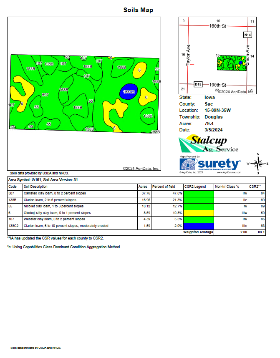Click the CSR2 value 59

(x=262, y=213)
